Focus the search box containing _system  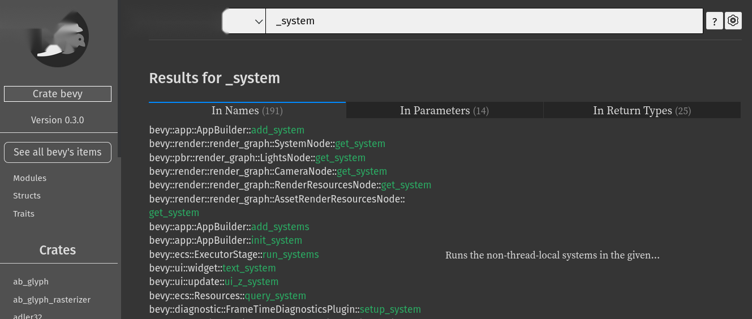484,21
